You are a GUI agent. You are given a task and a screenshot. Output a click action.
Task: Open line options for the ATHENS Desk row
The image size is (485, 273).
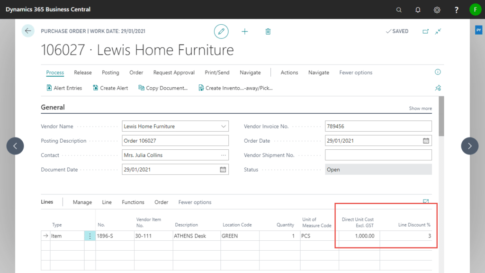[x=90, y=236]
